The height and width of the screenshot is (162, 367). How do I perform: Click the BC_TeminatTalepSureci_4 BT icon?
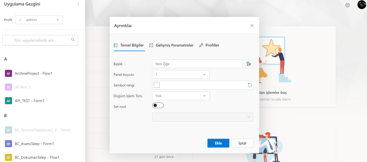8,130
